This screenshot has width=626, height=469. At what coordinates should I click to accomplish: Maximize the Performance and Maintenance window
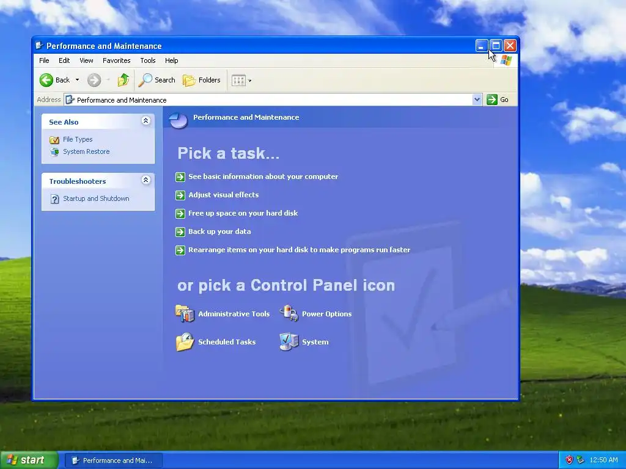coord(496,46)
